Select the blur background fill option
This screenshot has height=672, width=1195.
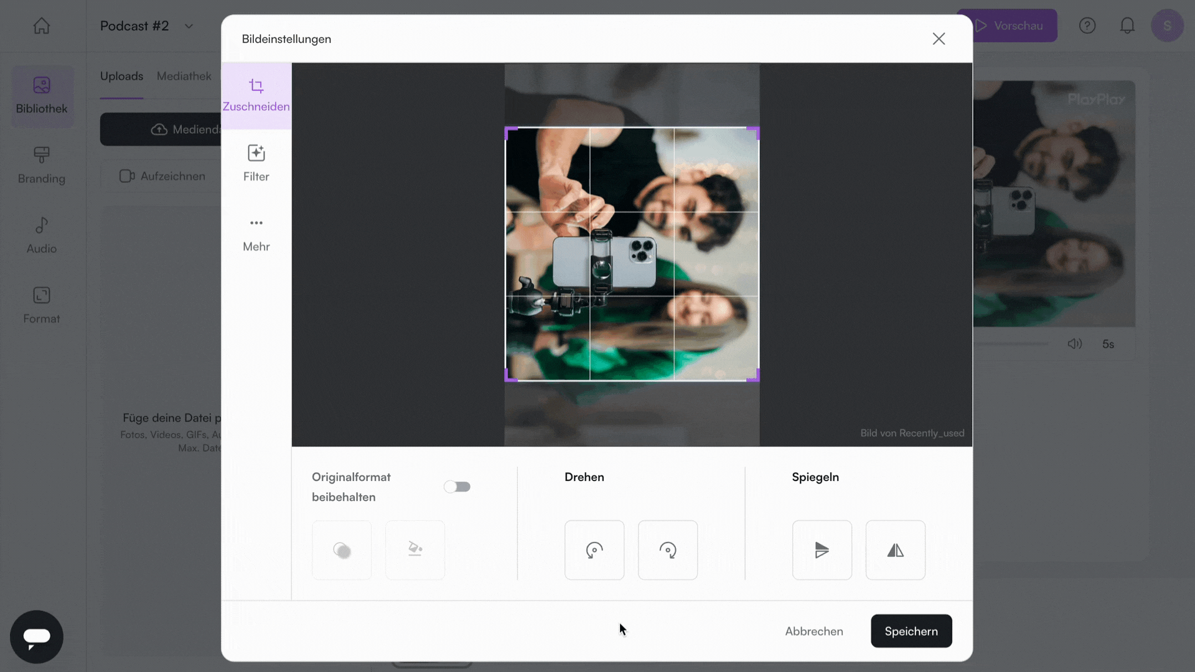[x=342, y=550]
